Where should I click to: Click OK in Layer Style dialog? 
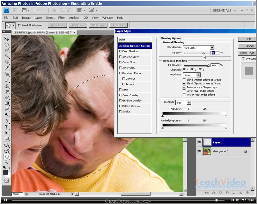tap(247, 39)
